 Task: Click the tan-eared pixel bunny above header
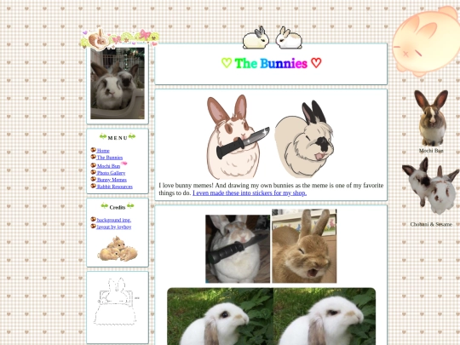289,38
